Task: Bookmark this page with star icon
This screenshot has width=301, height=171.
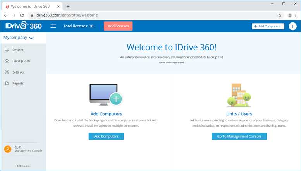Action: point(280,15)
